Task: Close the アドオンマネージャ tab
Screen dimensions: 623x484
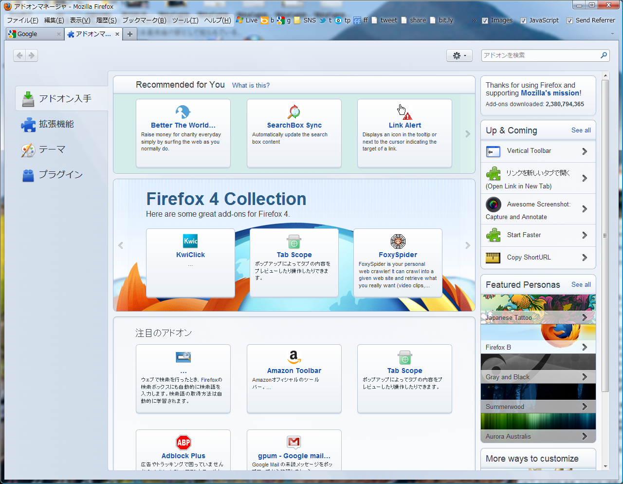Action: pyautogui.click(x=117, y=34)
